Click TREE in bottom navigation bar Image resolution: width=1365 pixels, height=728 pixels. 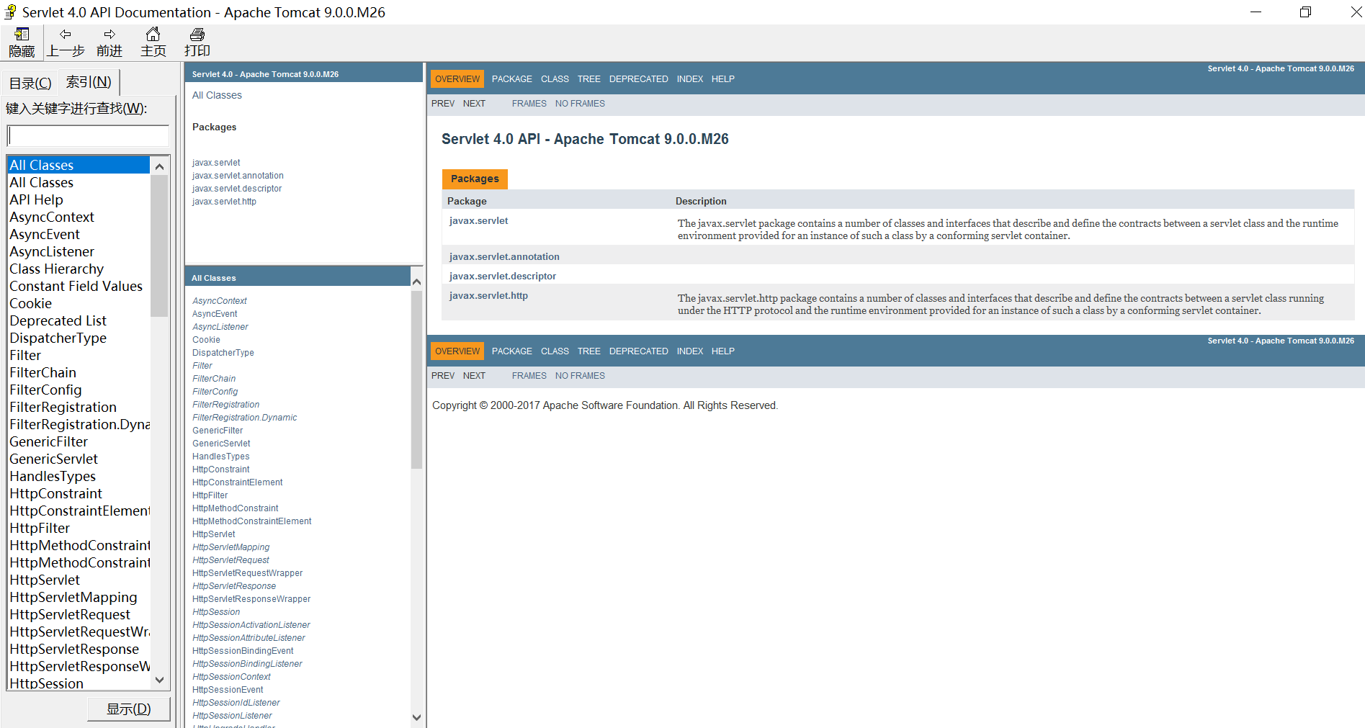(x=588, y=351)
